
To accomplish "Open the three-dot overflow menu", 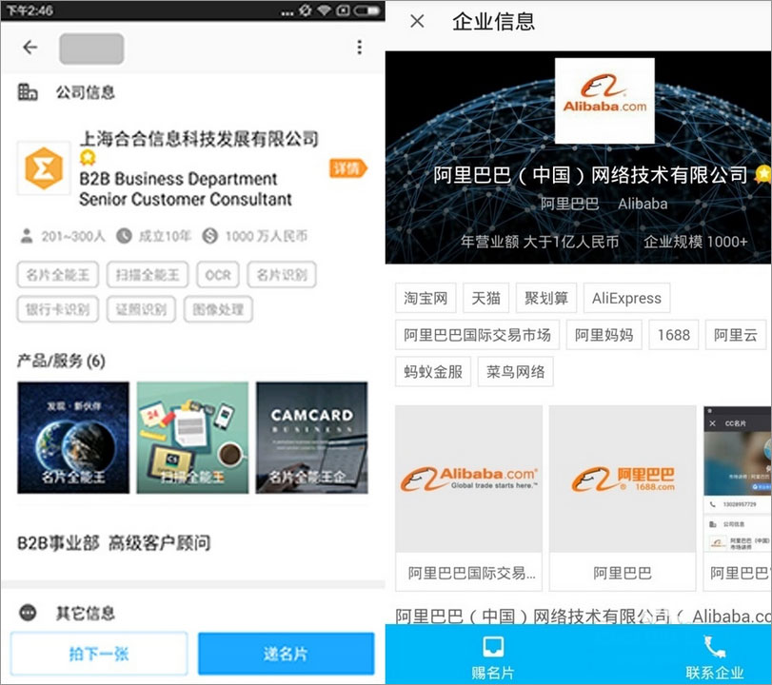I will click(x=360, y=48).
